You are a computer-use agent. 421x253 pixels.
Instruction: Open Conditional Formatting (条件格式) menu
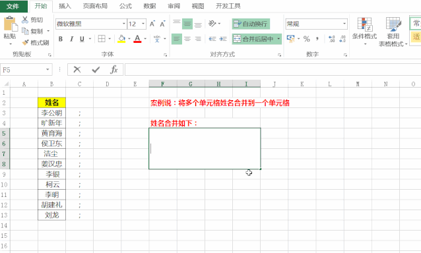click(365, 31)
